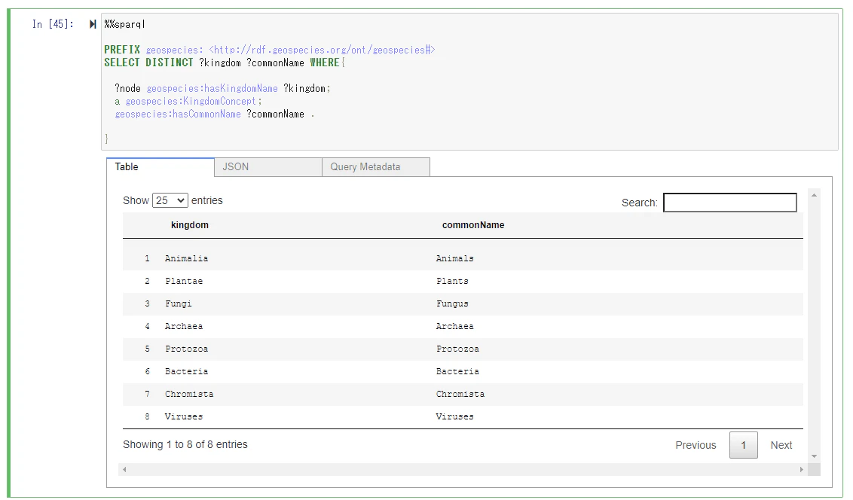Focus the Search input field
This screenshot has height=500, width=853.
click(x=730, y=203)
